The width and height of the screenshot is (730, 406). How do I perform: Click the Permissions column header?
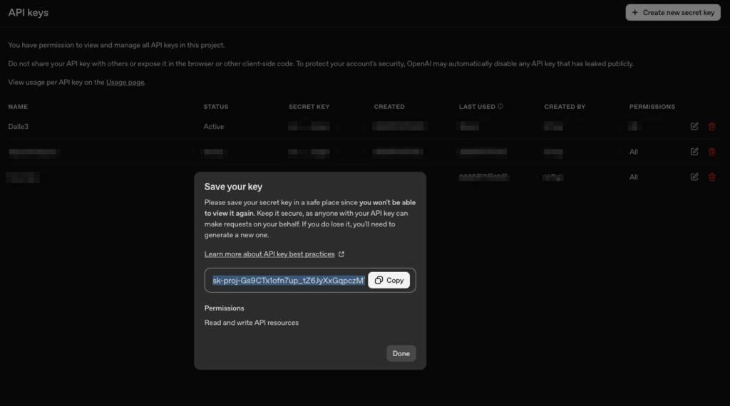point(652,107)
